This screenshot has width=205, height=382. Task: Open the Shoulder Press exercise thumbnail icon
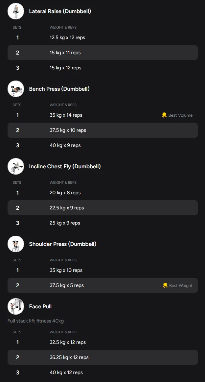pos(16,244)
